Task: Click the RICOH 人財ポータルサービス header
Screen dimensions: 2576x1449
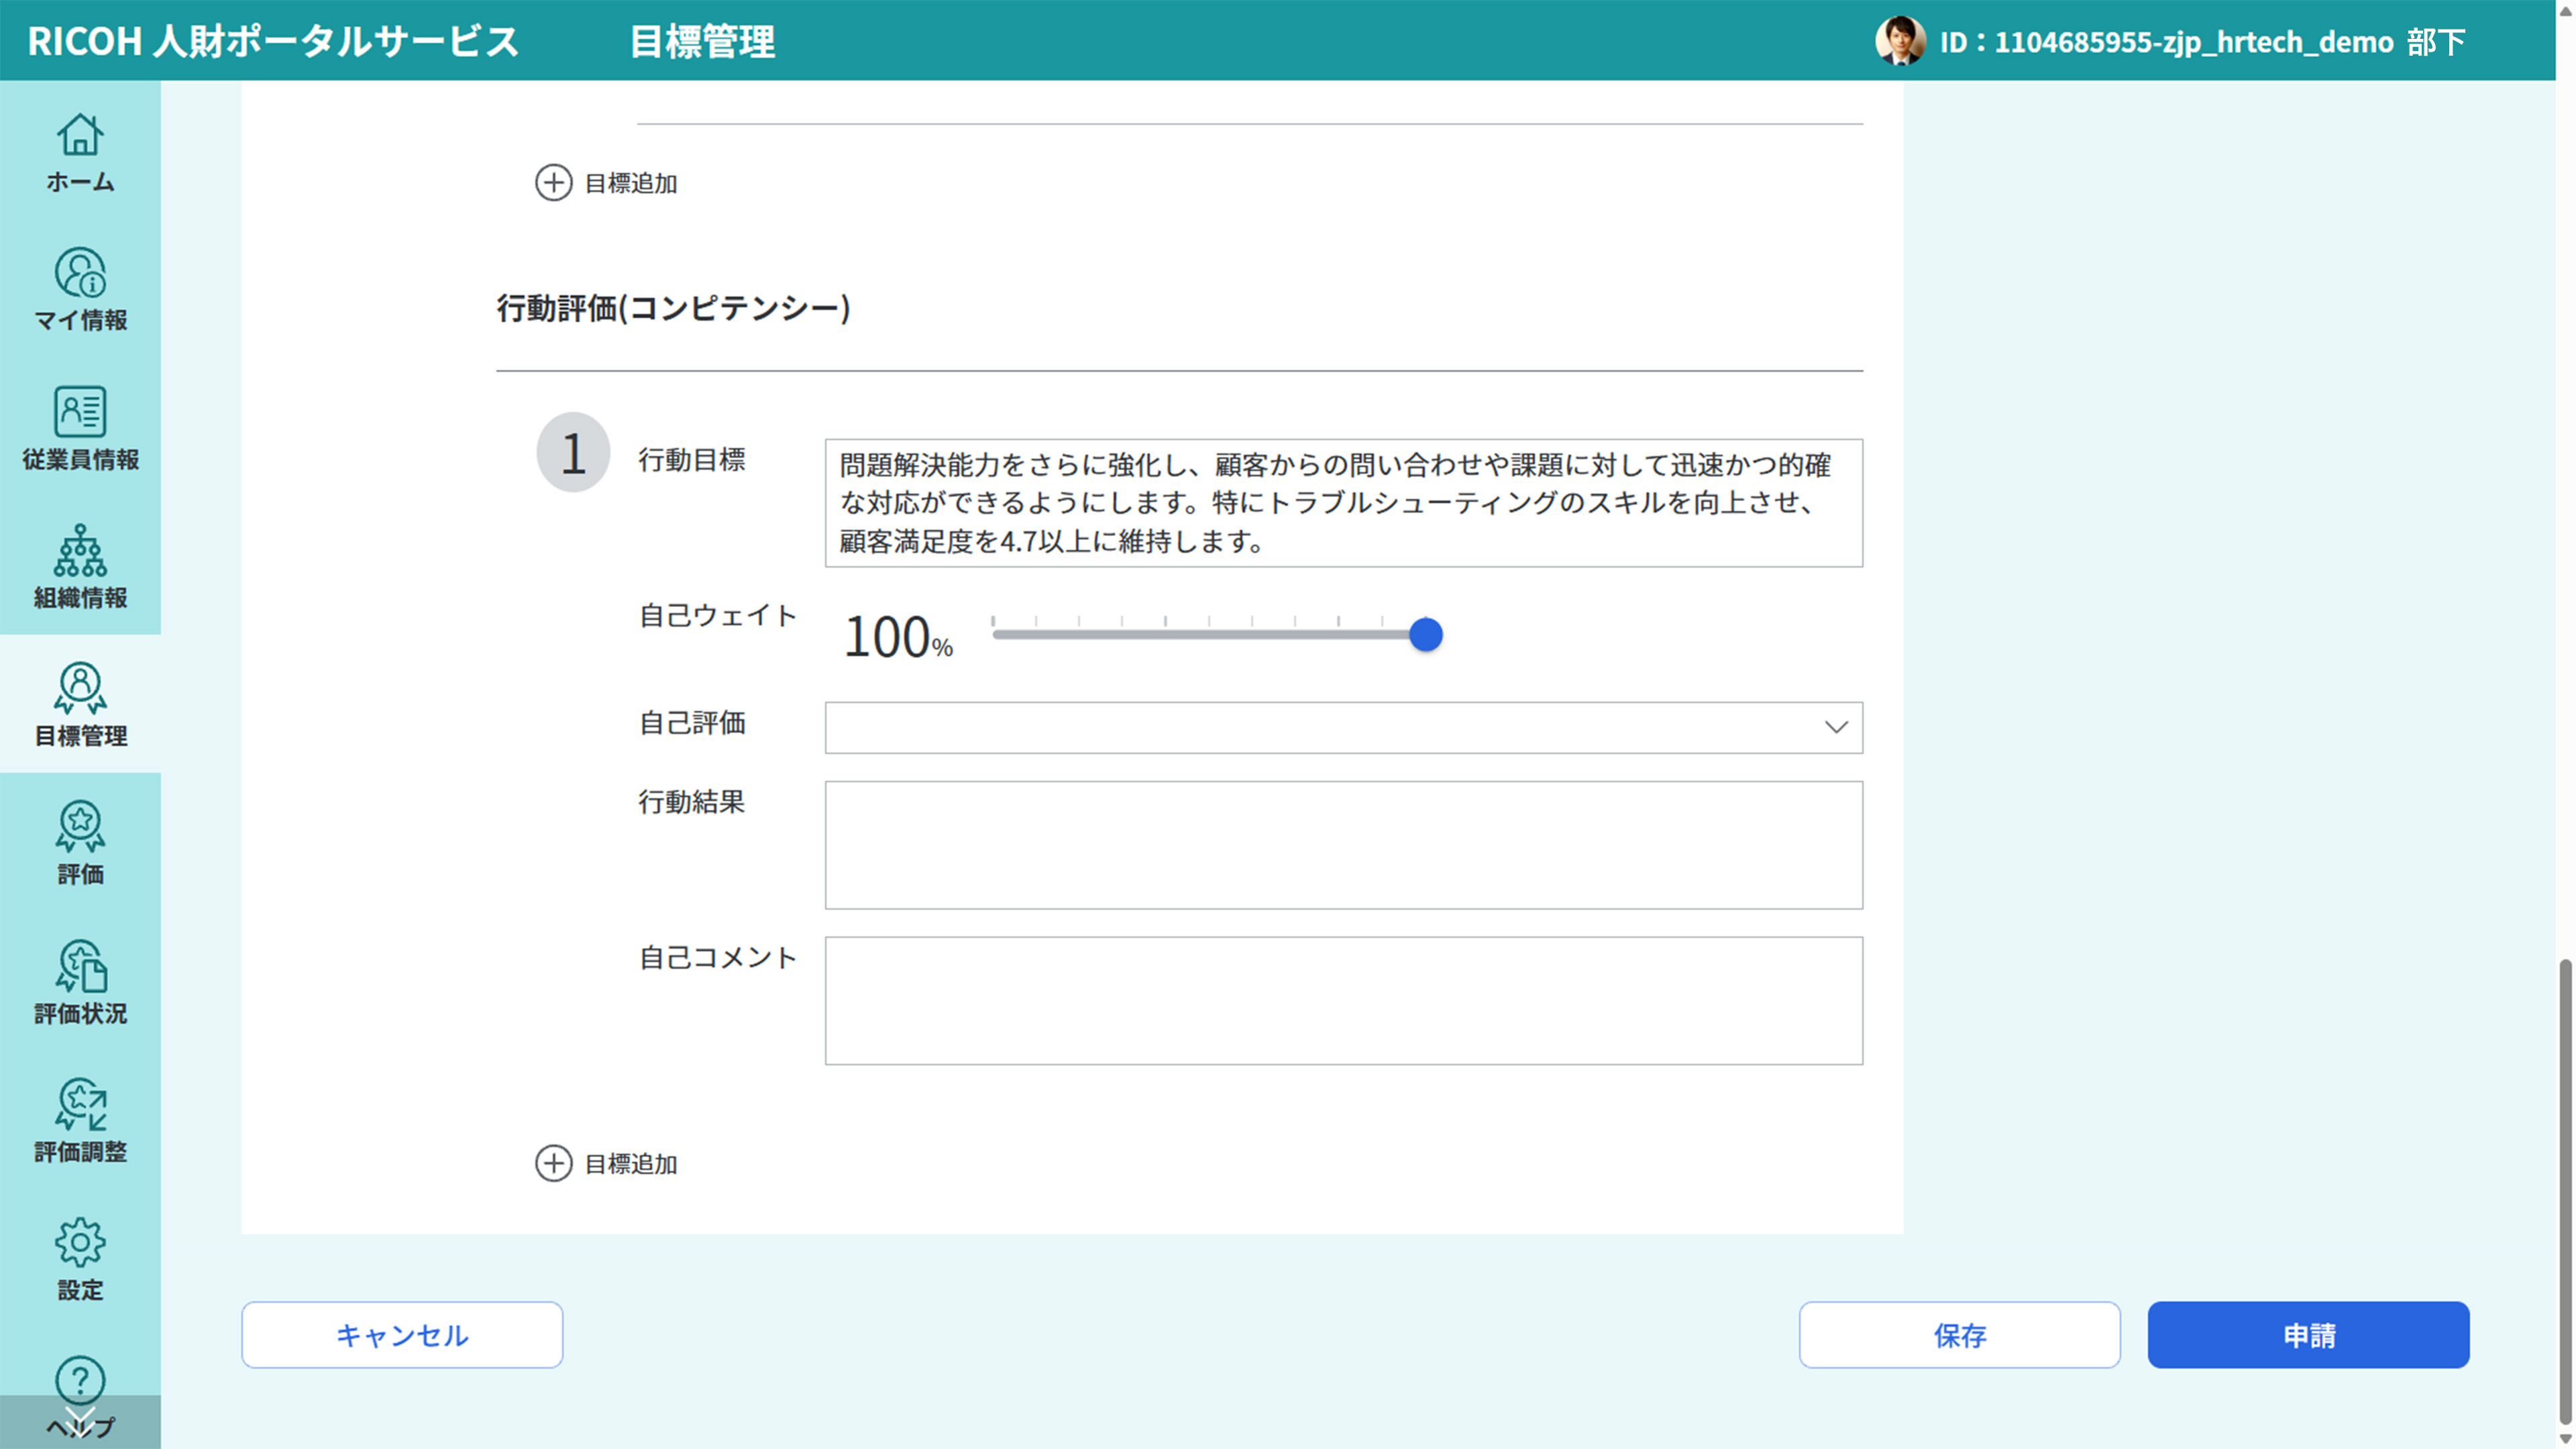Action: (271, 42)
